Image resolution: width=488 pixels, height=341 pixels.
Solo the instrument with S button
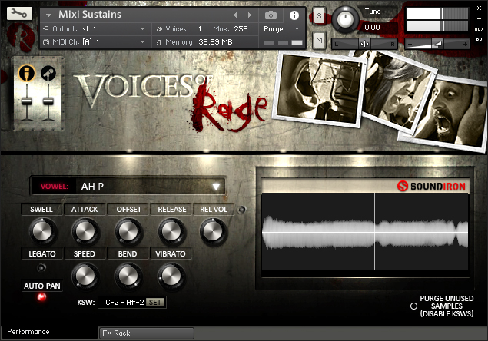(319, 16)
